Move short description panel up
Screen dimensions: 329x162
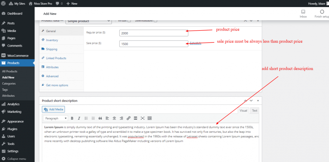[x=245, y=101]
